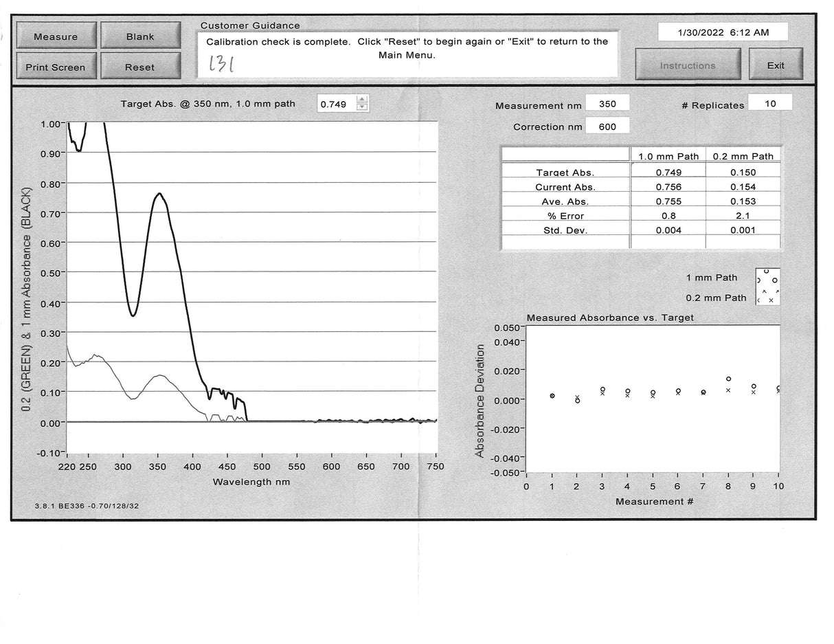This screenshot has width=834, height=644.
Task: Click the Blank button
Action: [x=141, y=36]
